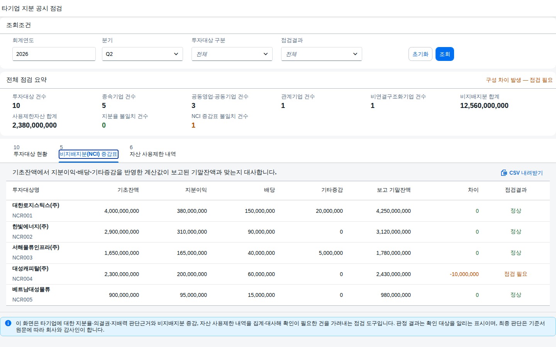Click 20,000,000 other changes value

click(x=329, y=211)
